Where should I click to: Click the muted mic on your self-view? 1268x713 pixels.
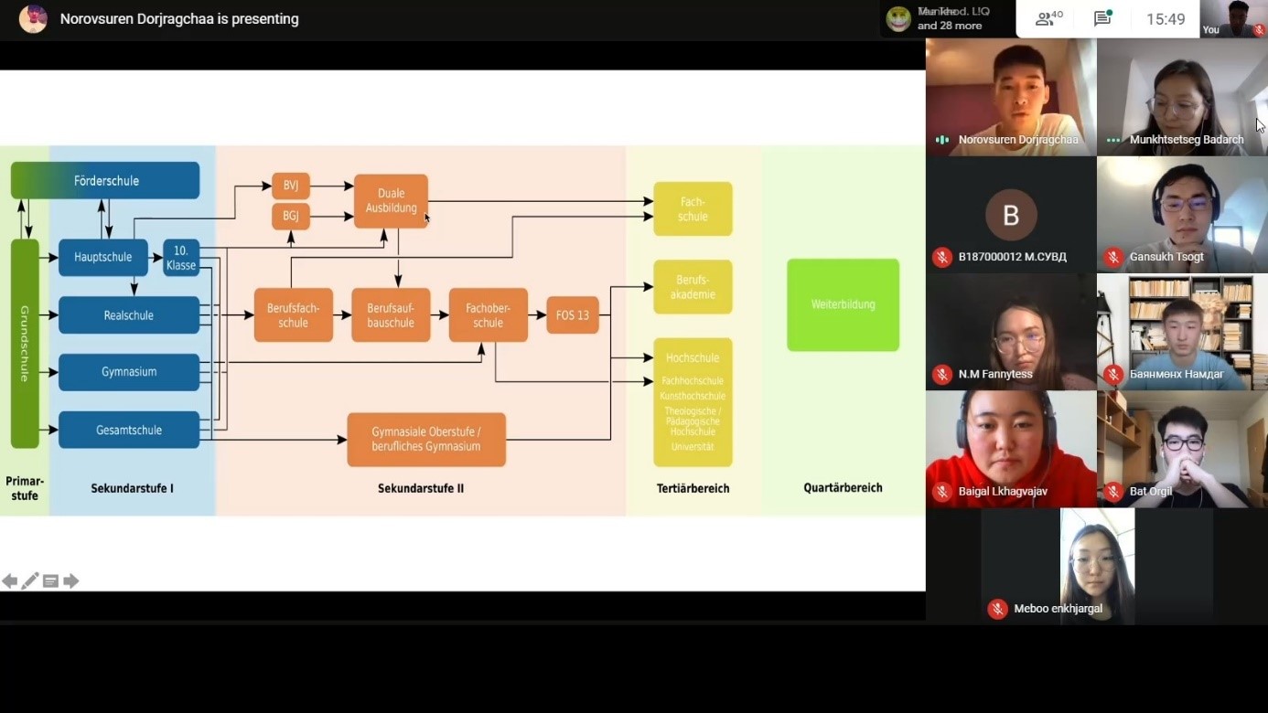[1259, 30]
